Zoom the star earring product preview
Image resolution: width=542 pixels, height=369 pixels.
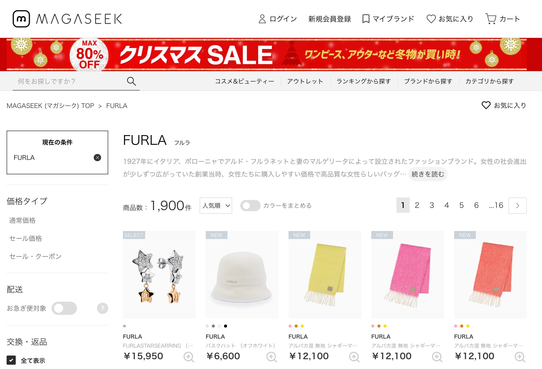(x=189, y=357)
